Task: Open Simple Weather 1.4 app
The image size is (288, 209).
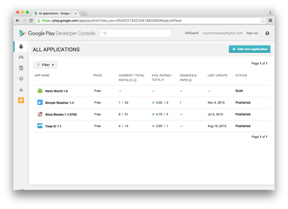Action: pyautogui.click(x=59, y=103)
